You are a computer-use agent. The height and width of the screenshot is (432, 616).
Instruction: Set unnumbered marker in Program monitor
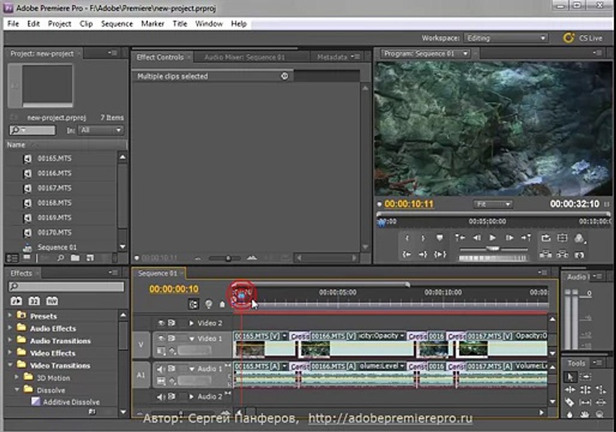pyautogui.click(x=440, y=238)
